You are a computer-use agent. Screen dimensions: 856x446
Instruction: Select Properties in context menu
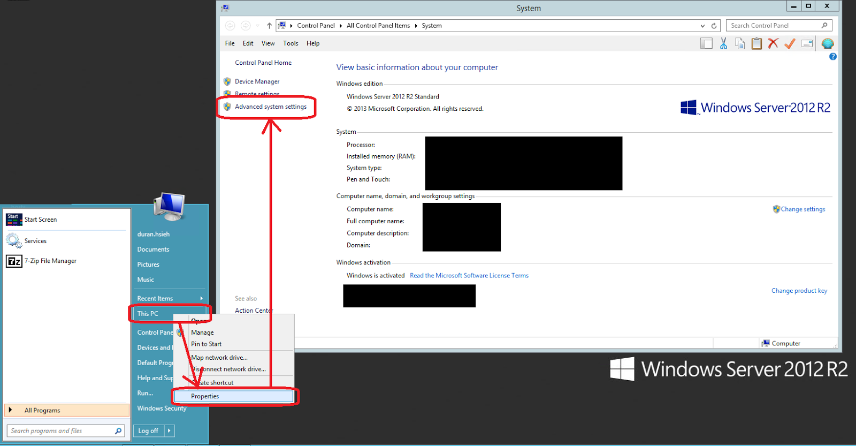pos(234,396)
